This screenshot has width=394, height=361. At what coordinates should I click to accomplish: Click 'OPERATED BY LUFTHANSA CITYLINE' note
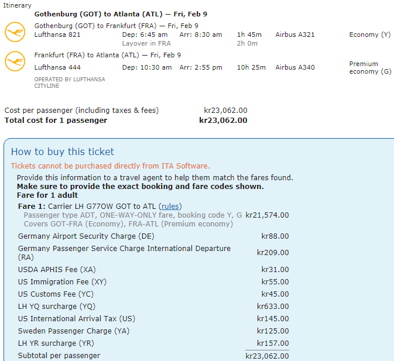70,82
